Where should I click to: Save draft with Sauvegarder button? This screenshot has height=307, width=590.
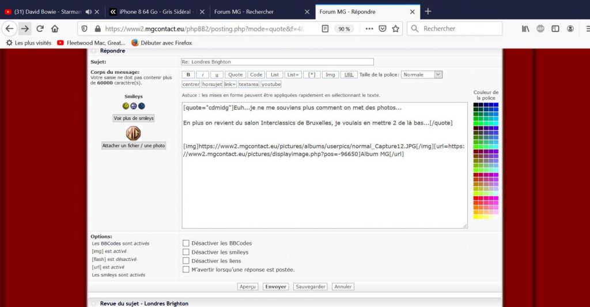pyautogui.click(x=311, y=287)
